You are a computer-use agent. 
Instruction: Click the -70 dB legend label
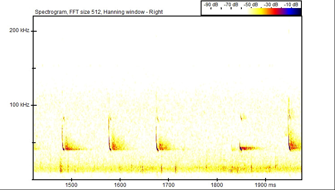click(231, 4)
